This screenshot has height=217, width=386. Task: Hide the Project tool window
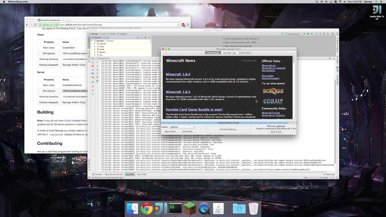click(150, 38)
